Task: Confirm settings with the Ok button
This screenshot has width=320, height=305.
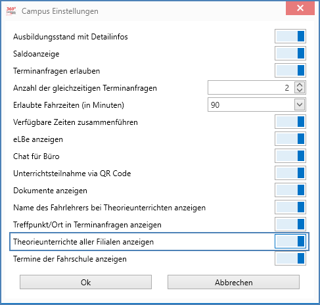Action: coord(85,282)
